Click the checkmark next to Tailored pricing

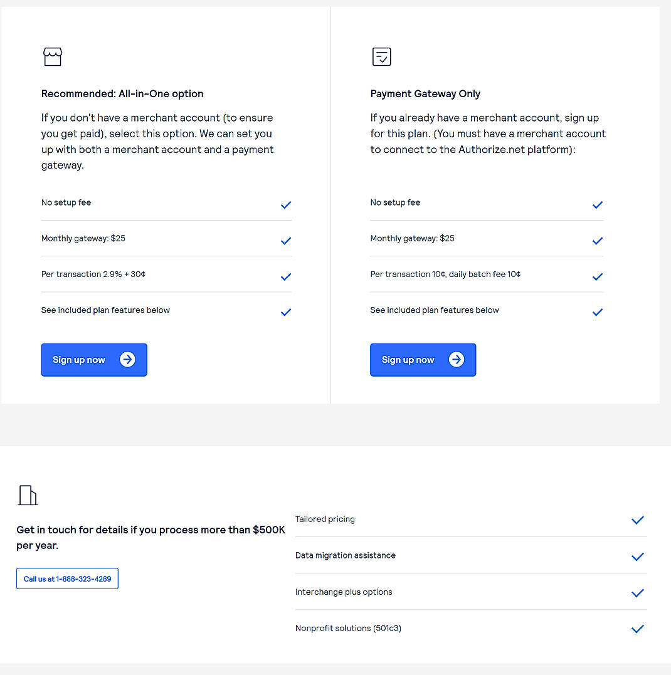[x=638, y=520]
